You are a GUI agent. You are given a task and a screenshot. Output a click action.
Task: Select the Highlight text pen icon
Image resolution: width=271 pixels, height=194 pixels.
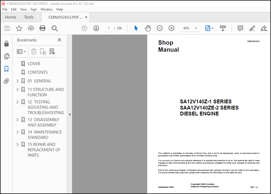(x=252, y=28)
